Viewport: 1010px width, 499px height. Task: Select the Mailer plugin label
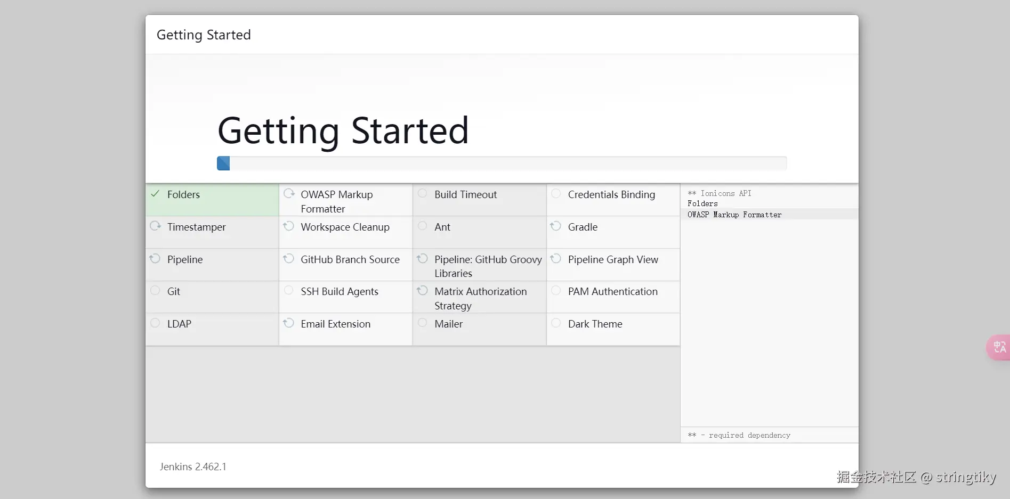pos(448,324)
